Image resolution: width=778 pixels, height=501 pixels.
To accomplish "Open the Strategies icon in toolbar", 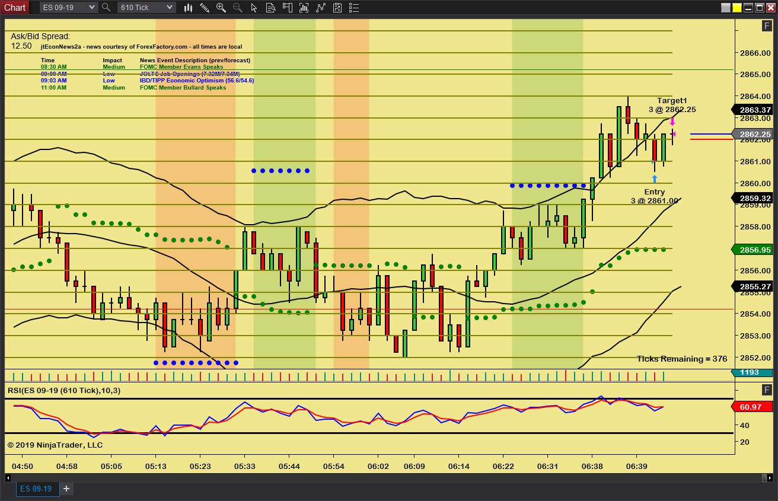I will point(337,8).
